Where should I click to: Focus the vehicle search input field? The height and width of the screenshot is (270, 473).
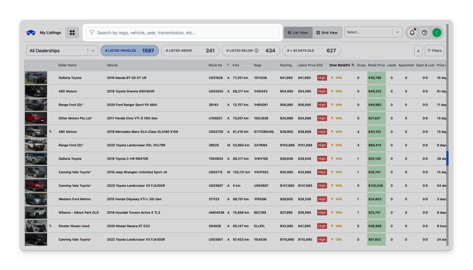tap(186, 33)
